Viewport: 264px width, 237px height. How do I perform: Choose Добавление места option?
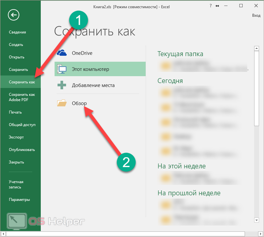point(93,85)
